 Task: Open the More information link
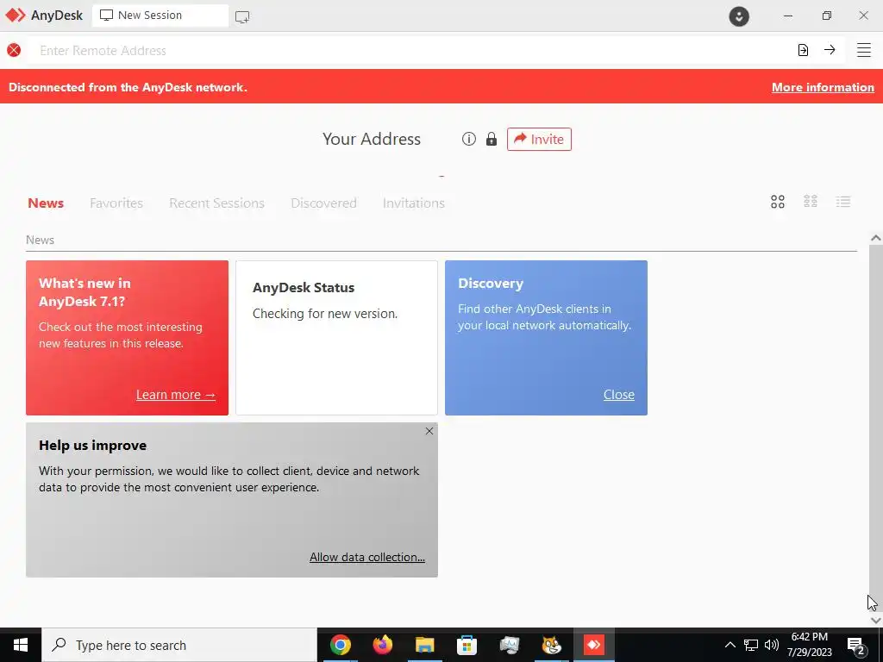(x=823, y=87)
